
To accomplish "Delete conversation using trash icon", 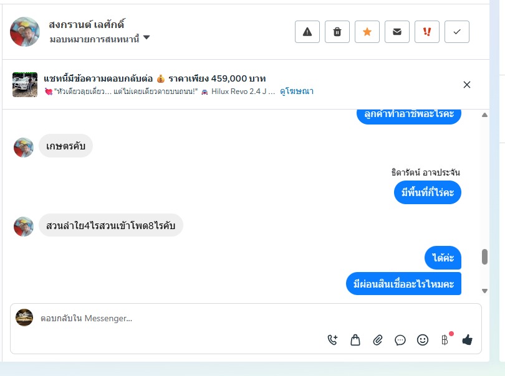I will pos(337,32).
